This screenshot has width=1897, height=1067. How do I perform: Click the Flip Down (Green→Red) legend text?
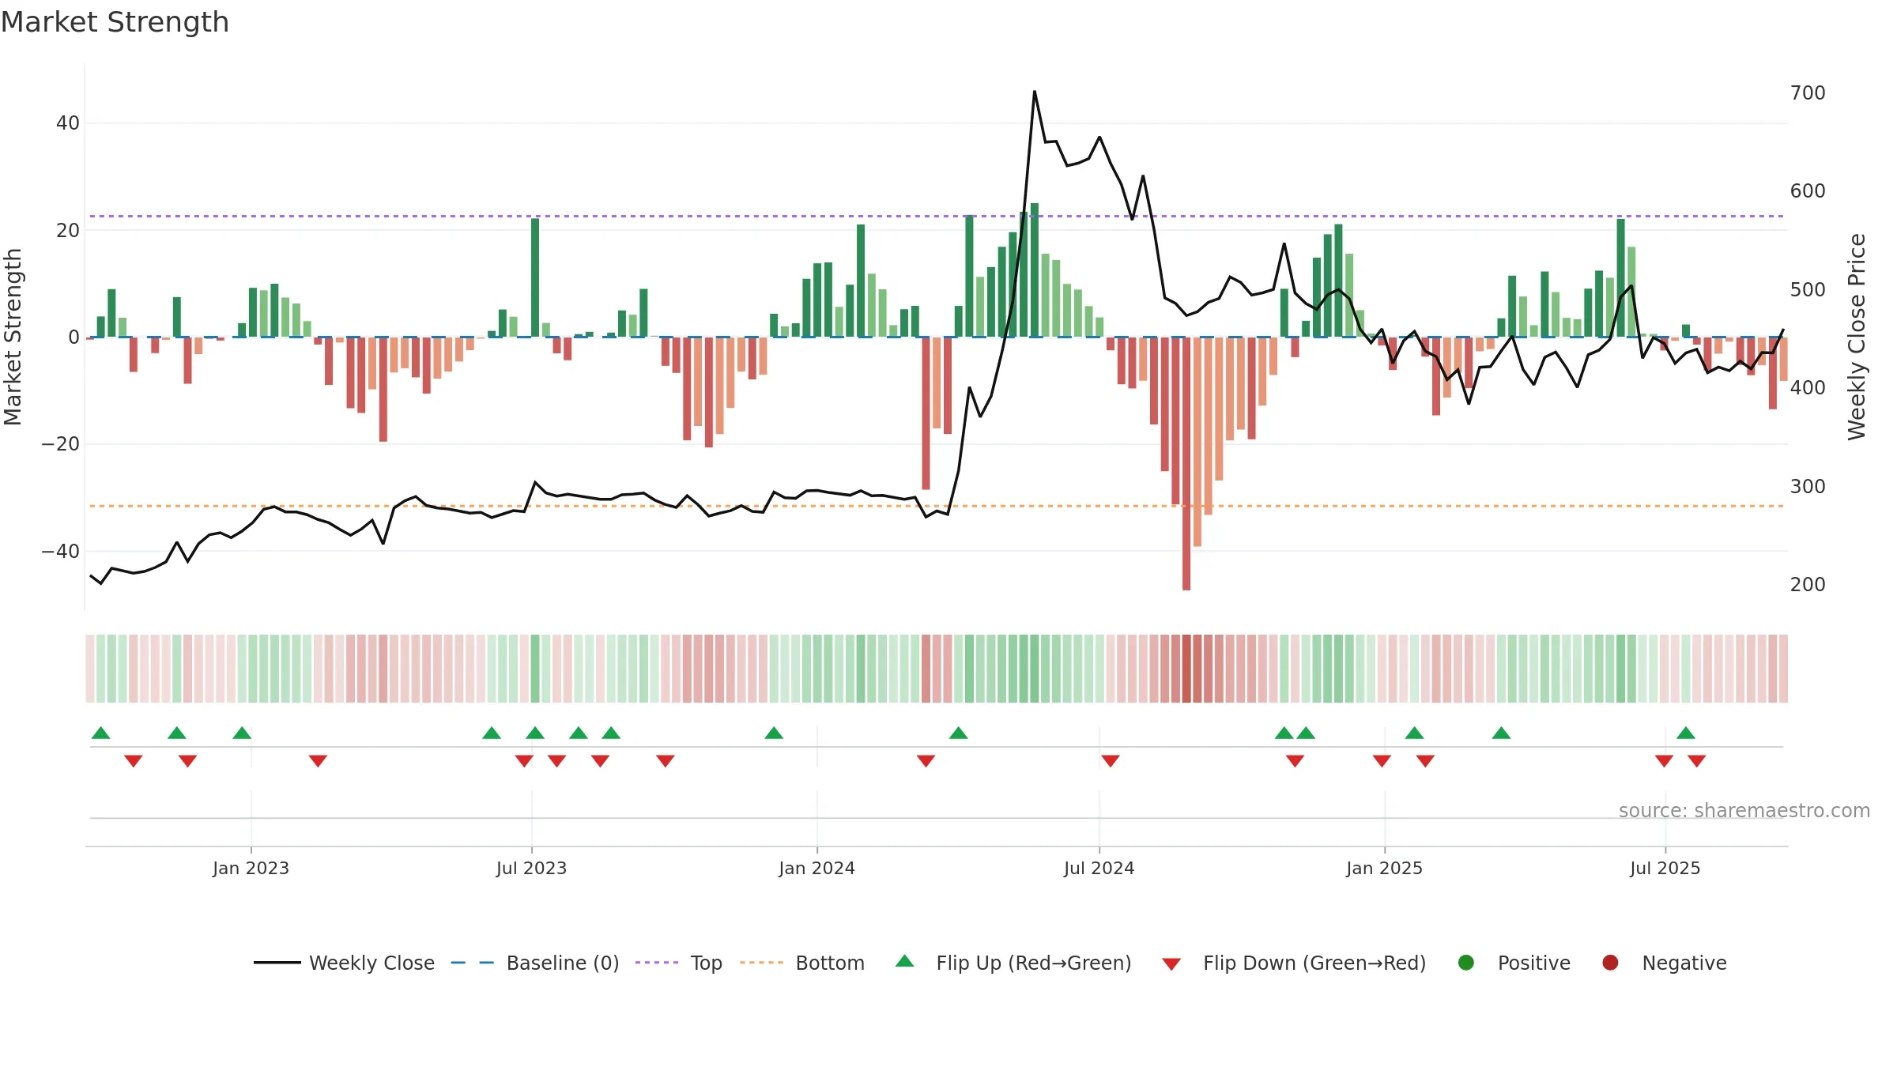tap(1314, 963)
